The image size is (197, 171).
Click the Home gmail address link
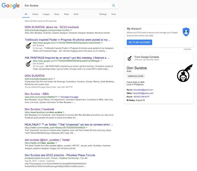click(143, 90)
